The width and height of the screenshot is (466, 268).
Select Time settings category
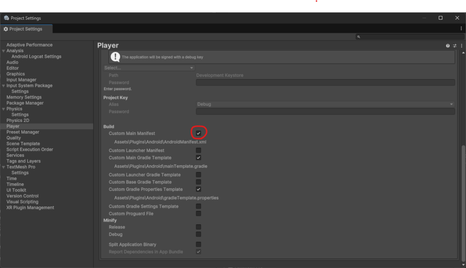tap(11, 178)
